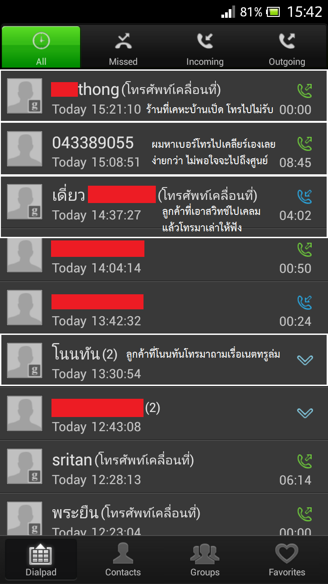The width and height of the screenshot is (328, 584).
Task: Tap outgoing call icon on 14:04:14 entry
Action: pos(304,249)
